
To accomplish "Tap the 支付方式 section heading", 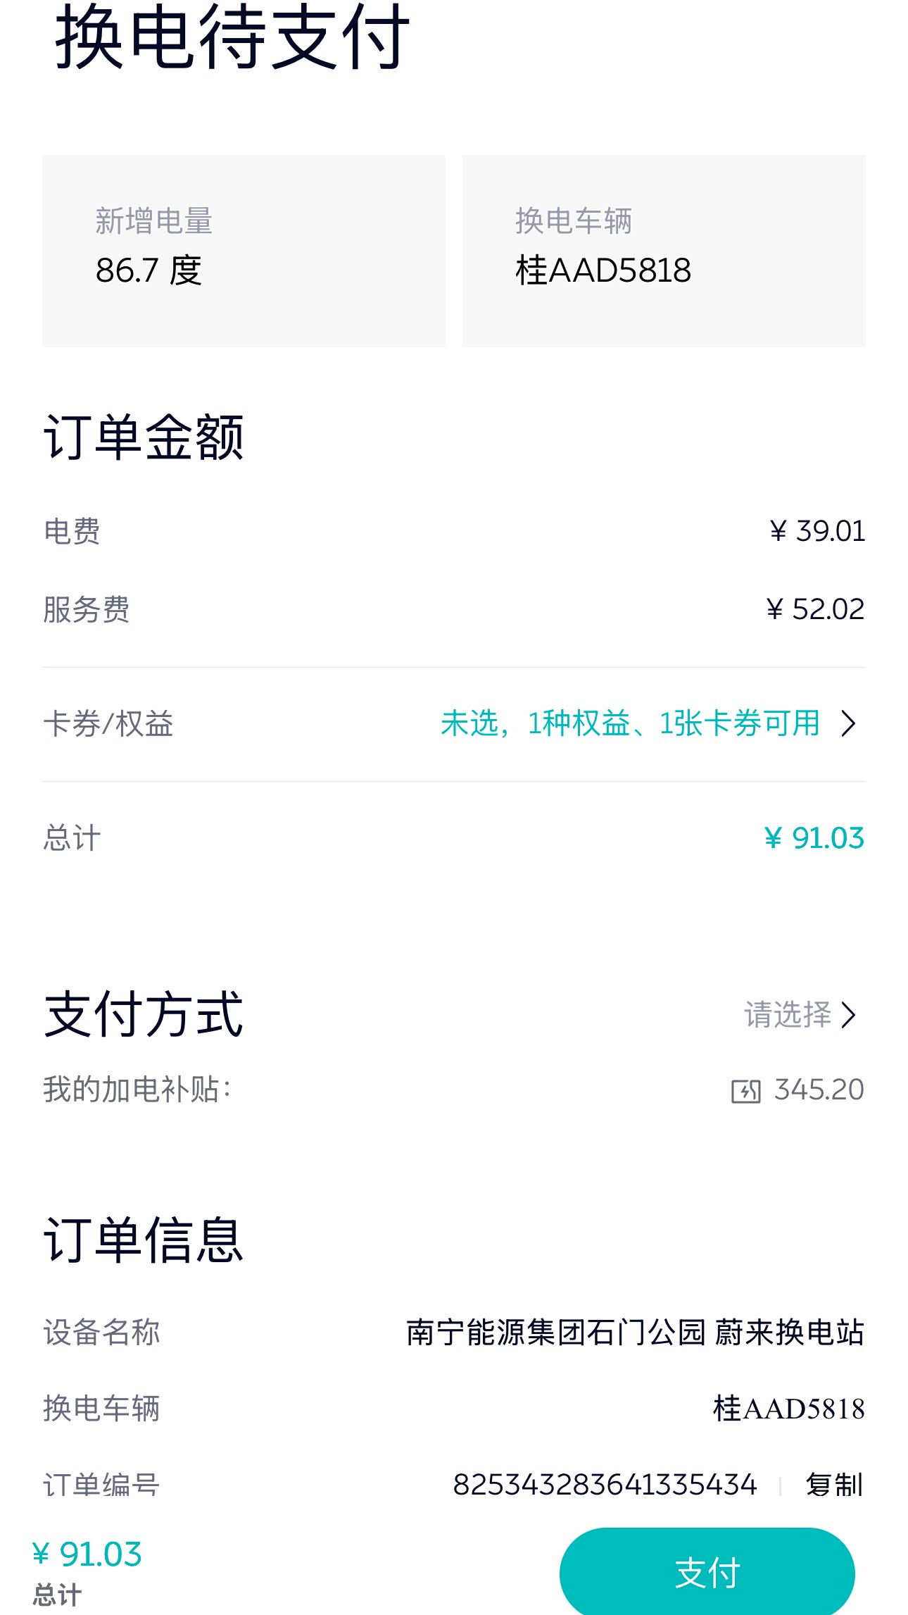I will [144, 1014].
